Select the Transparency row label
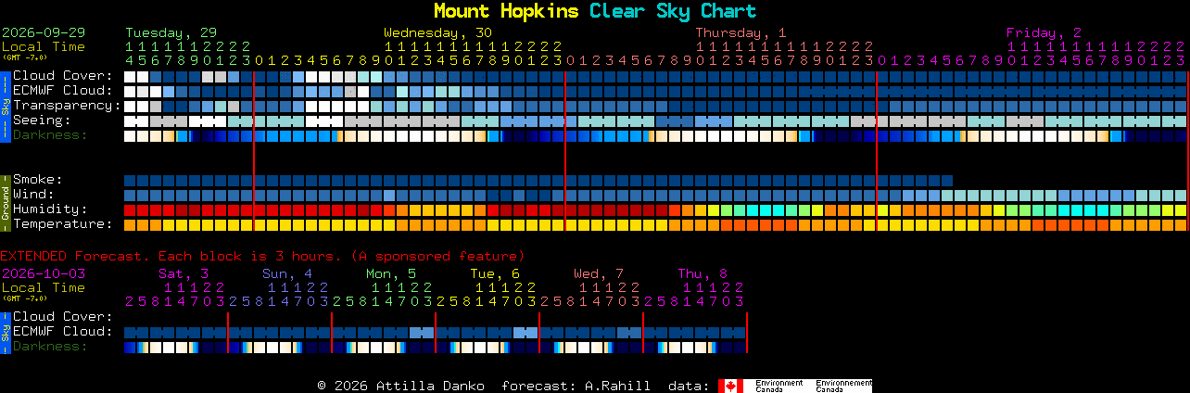This screenshot has height=393, width=1190. click(67, 106)
